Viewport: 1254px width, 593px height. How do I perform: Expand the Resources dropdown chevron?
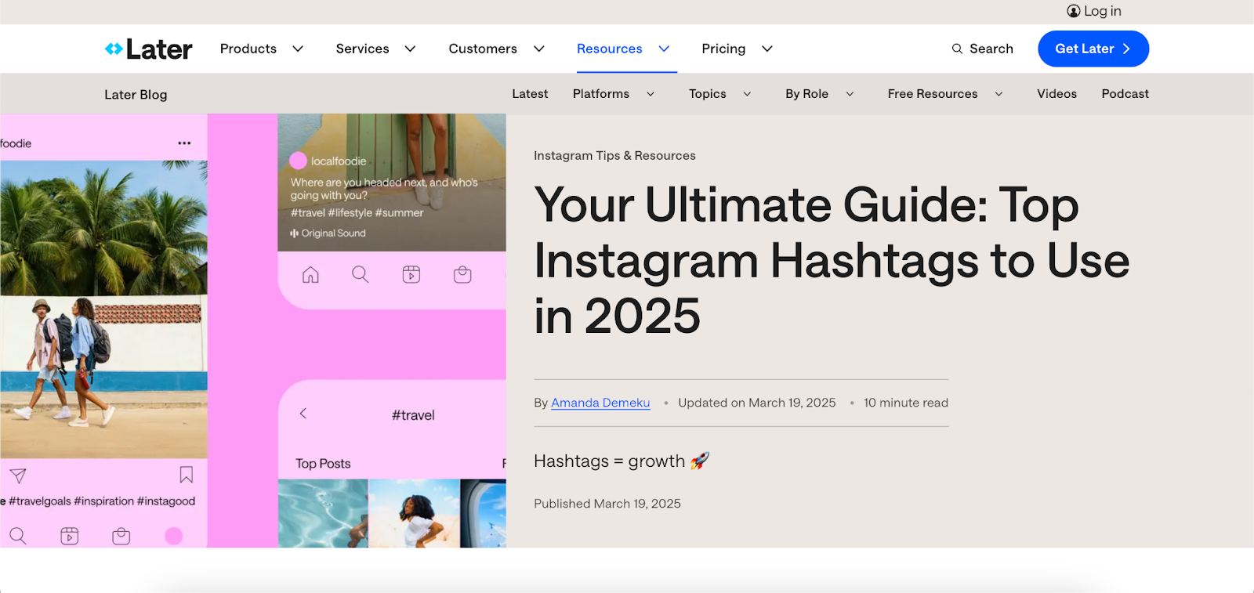664,49
